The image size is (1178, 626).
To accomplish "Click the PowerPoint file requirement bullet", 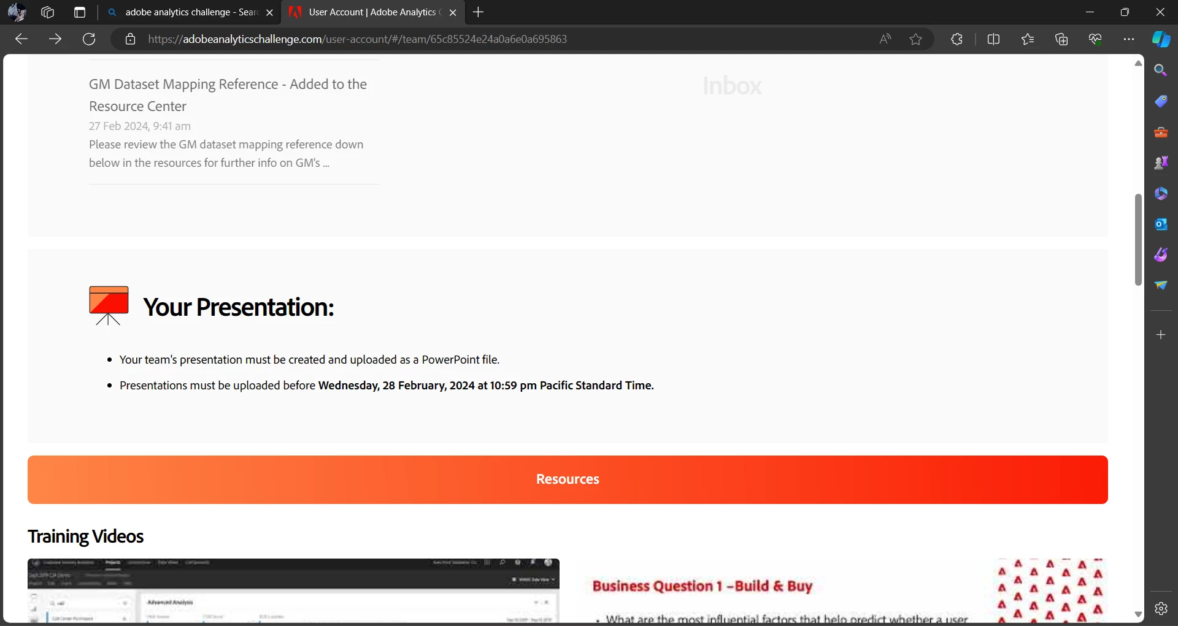I will 309,360.
